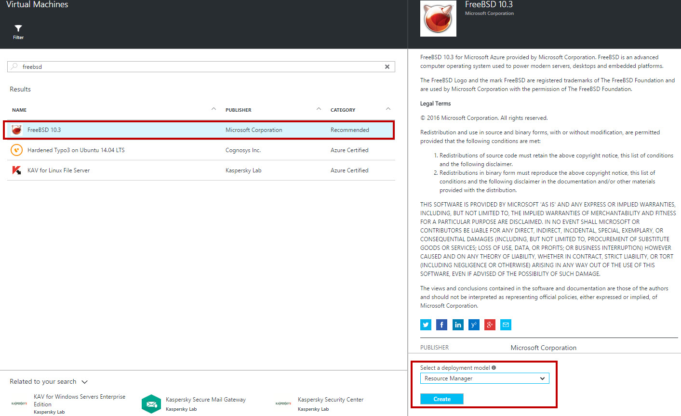Click the Recommended category cell
The height and width of the screenshot is (416, 681).
(350, 130)
